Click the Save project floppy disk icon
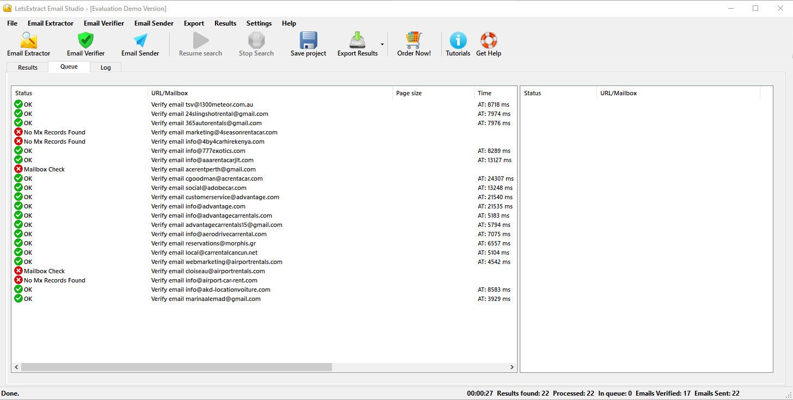This screenshot has height=400, width=793. click(308, 41)
